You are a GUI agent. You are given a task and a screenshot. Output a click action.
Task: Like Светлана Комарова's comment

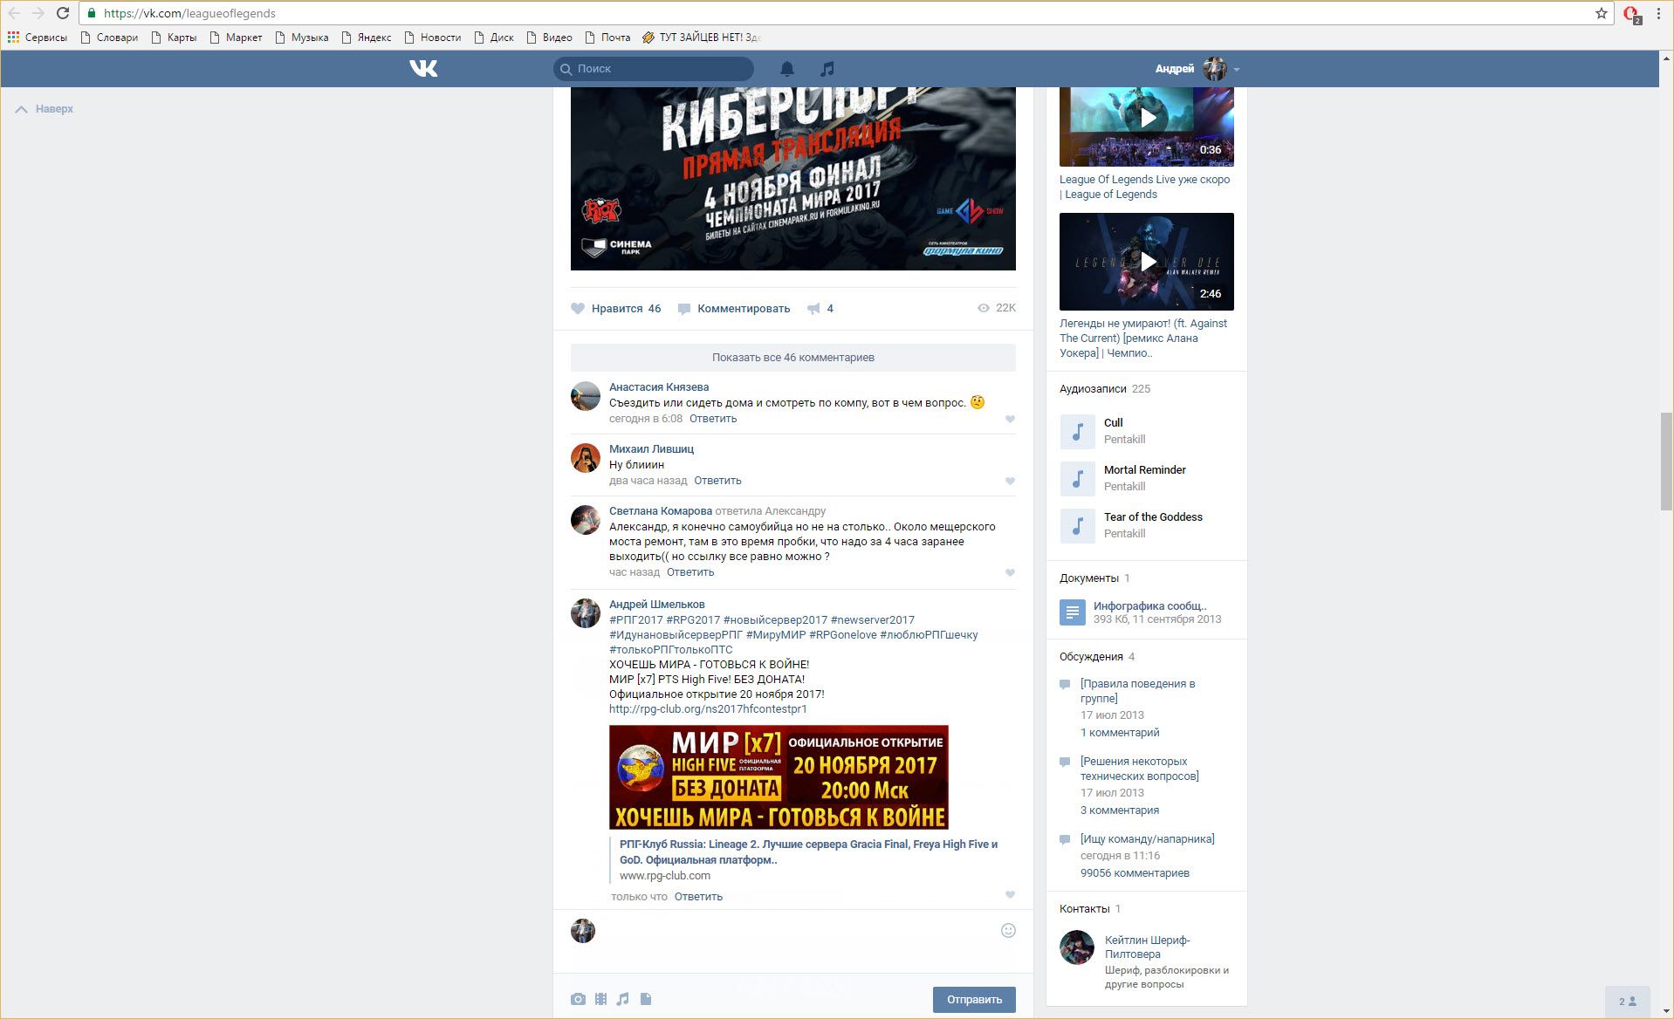coord(1010,573)
